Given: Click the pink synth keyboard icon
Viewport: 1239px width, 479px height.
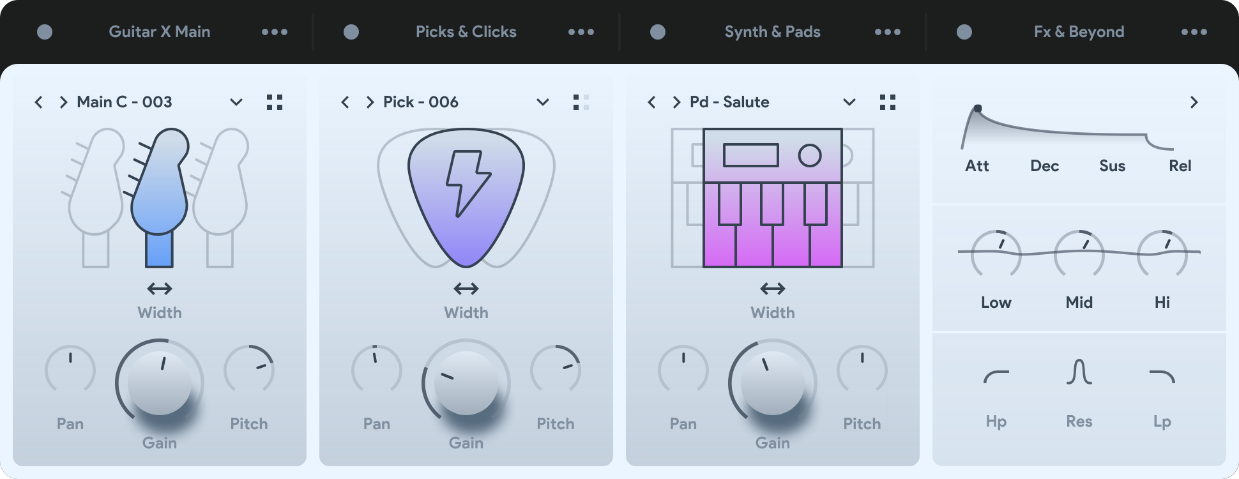Looking at the screenshot, I should (x=773, y=198).
